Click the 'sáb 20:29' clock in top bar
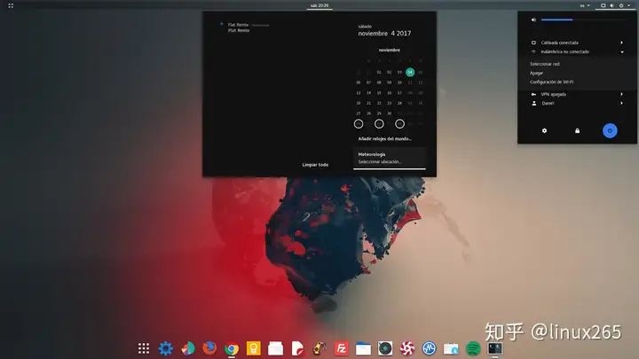 pyautogui.click(x=319, y=5)
